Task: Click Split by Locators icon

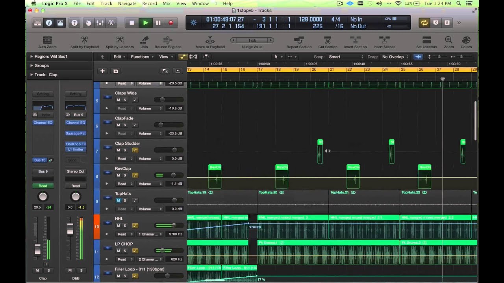Action: coord(120,40)
